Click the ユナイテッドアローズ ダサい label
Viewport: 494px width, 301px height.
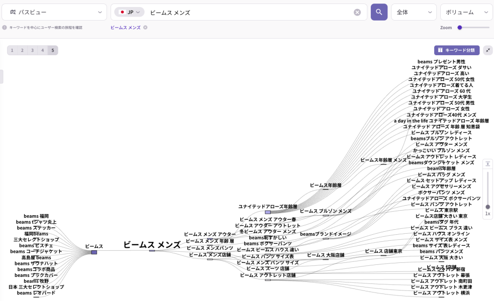point(441,67)
